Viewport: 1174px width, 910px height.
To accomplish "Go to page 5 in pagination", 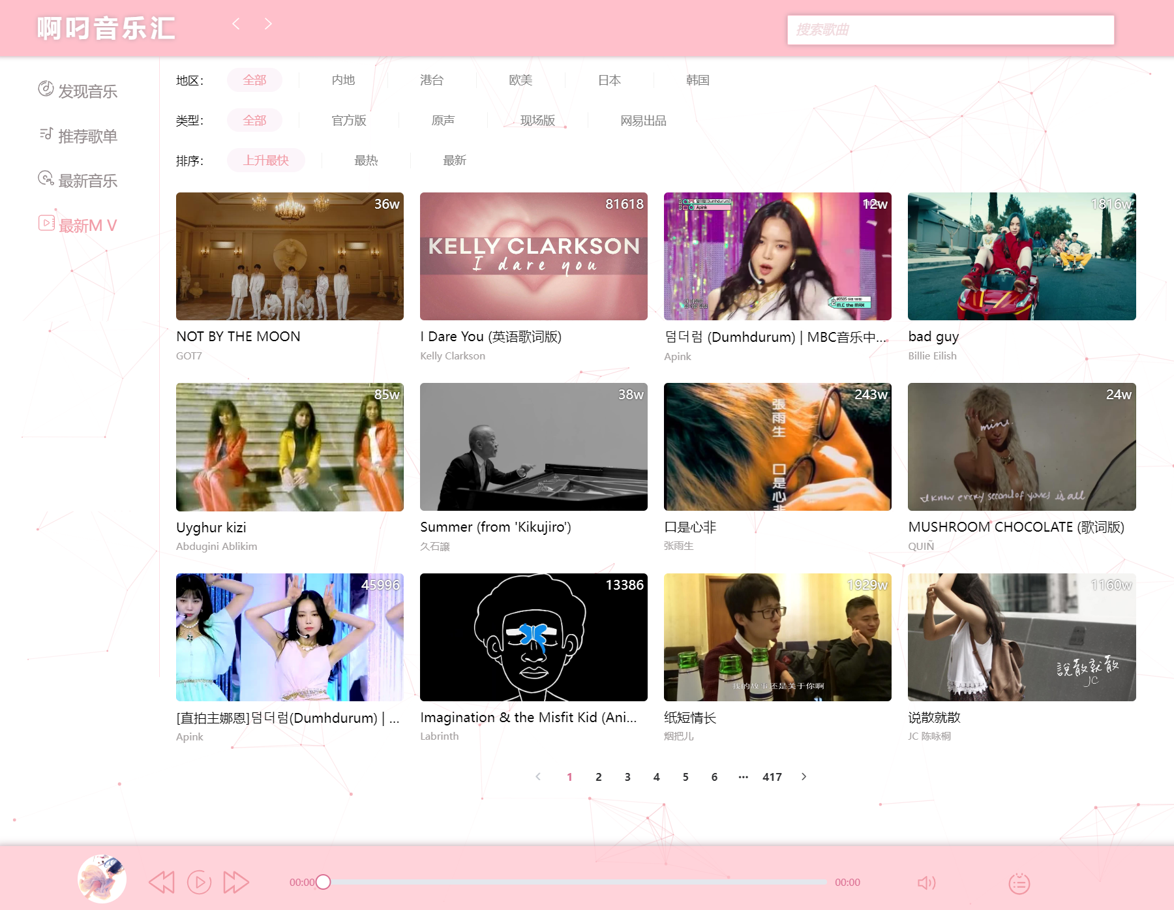I will point(685,777).
